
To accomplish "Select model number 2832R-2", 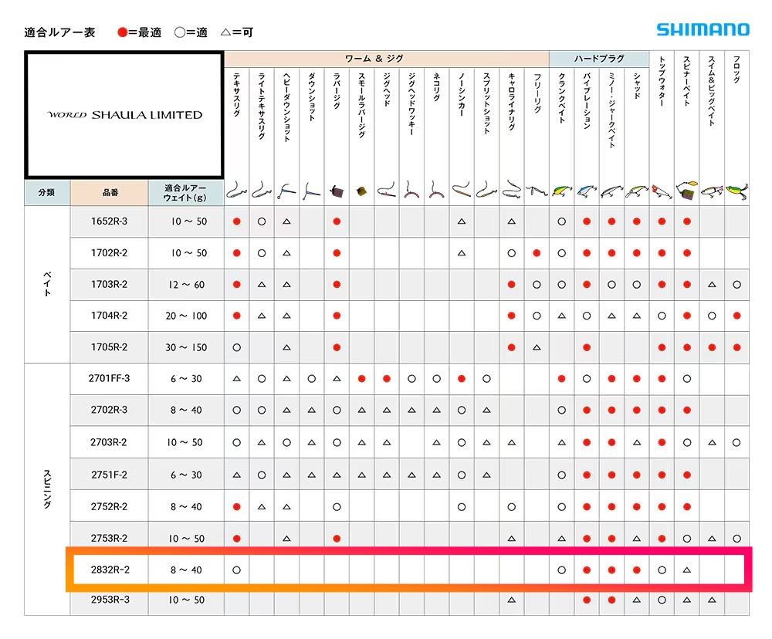I will pyautogui.click(x=110, y=570).
